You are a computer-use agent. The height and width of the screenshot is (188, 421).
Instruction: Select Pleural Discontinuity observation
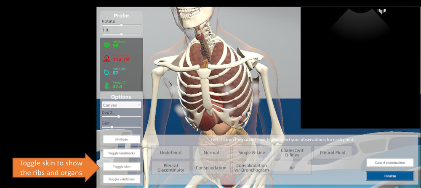(171, 167)
